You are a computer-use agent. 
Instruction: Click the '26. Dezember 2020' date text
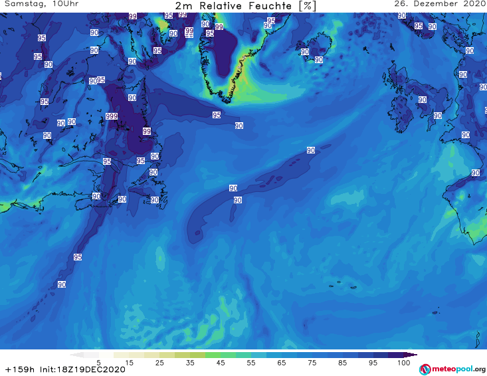tap(440, 4)
